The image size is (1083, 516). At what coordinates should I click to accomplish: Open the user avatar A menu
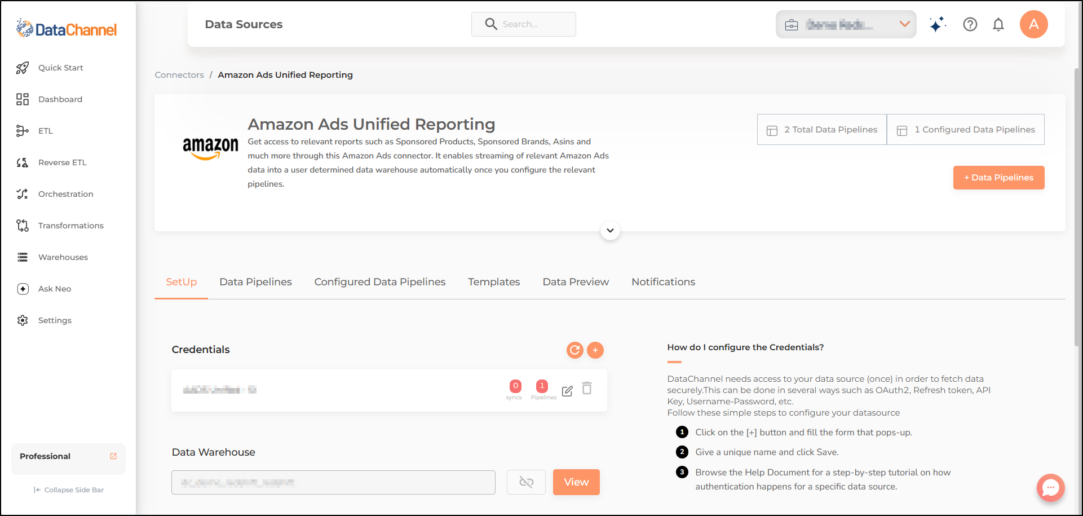pyautogui.click(x=1034, y=24)
